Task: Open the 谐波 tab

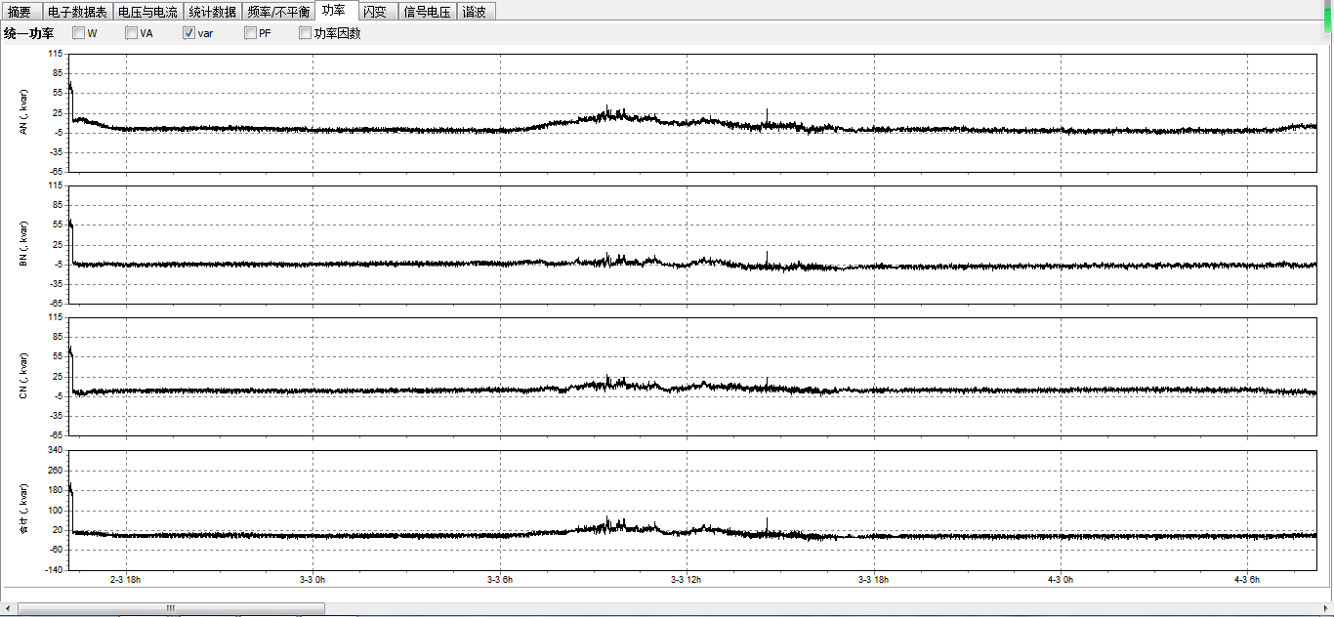Action: (477, 12)
